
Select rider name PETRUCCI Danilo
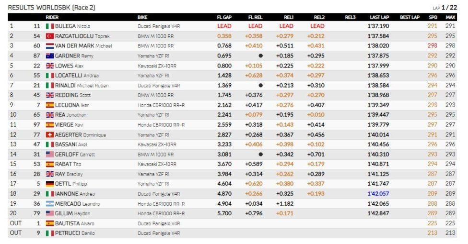[x=75, y=233]
